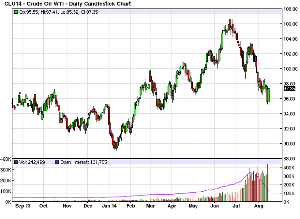The image size is (300, 219).
Task: Click the right open interest axis label '200K'
Action: (x=289, y=185)
